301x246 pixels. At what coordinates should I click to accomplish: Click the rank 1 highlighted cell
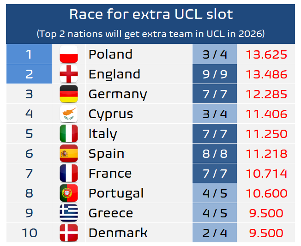pos(29,54)
